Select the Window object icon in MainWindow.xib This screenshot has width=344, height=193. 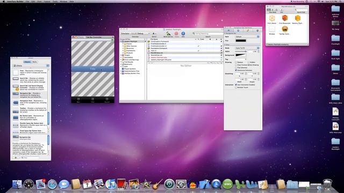[272, 29]
